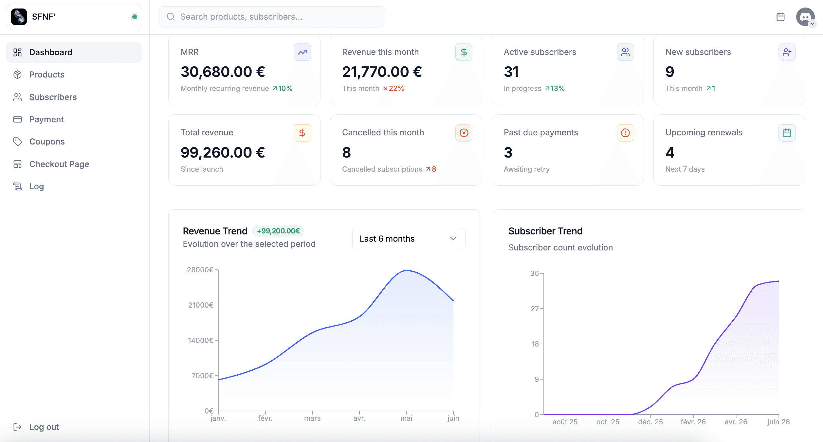Click the Revenue this month dollar icon
This screenshot has height=442, width=823.
(x=464, y=52)
